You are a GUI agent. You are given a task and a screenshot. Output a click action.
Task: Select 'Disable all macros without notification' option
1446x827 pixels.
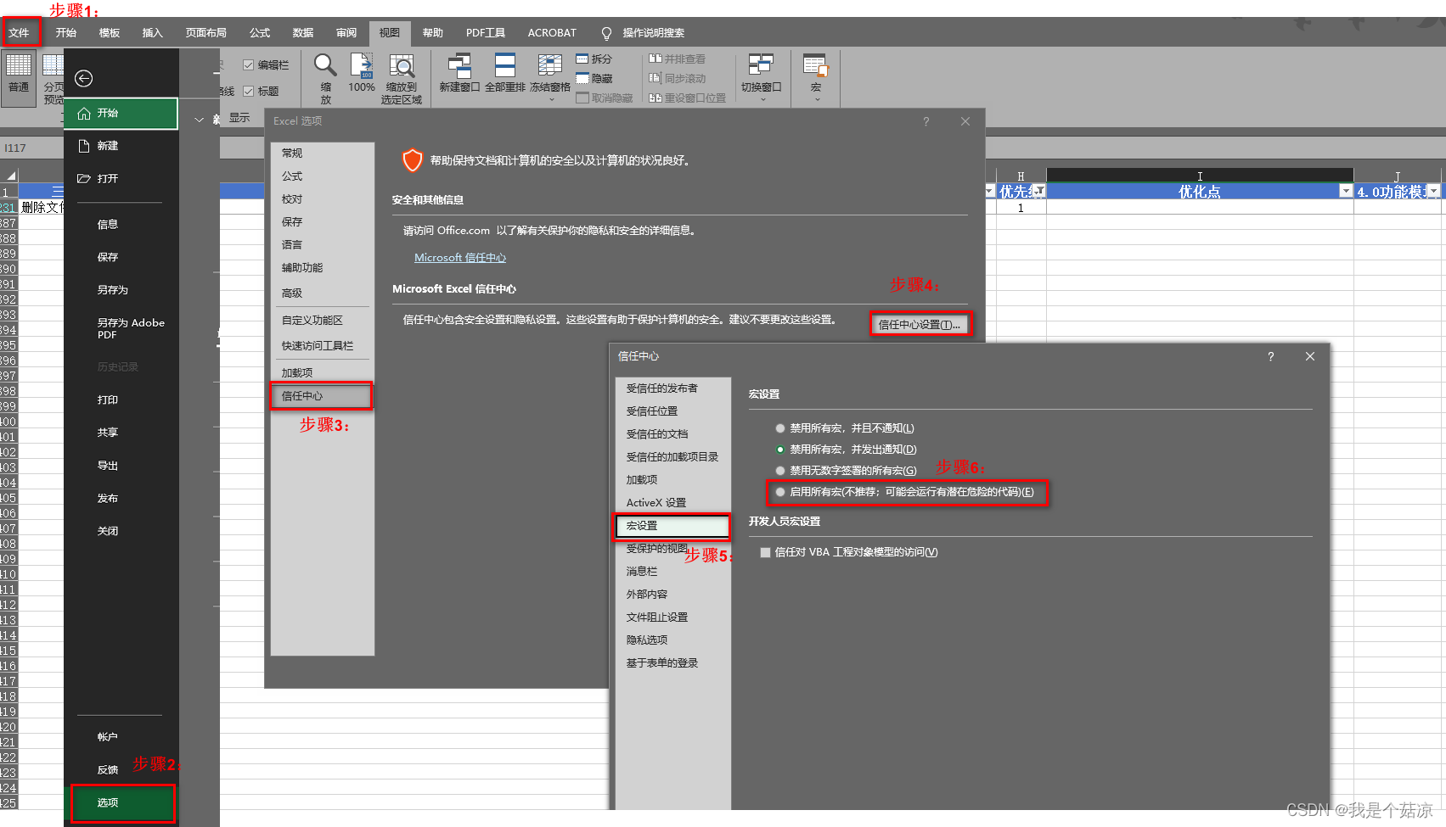780,428
